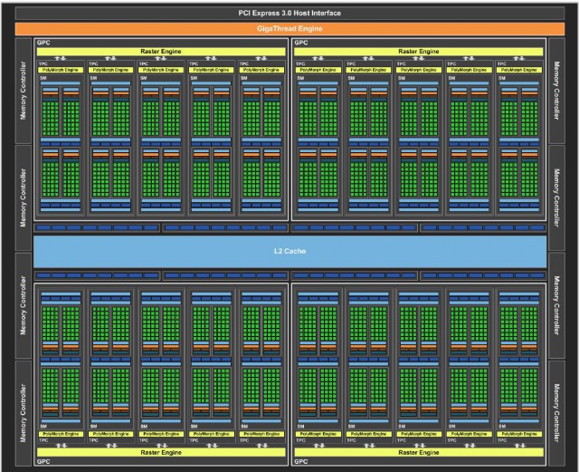Click the leftmost TPC label in the bottom-left GPC
Screen dimensions: 579x472
[43, 440]
